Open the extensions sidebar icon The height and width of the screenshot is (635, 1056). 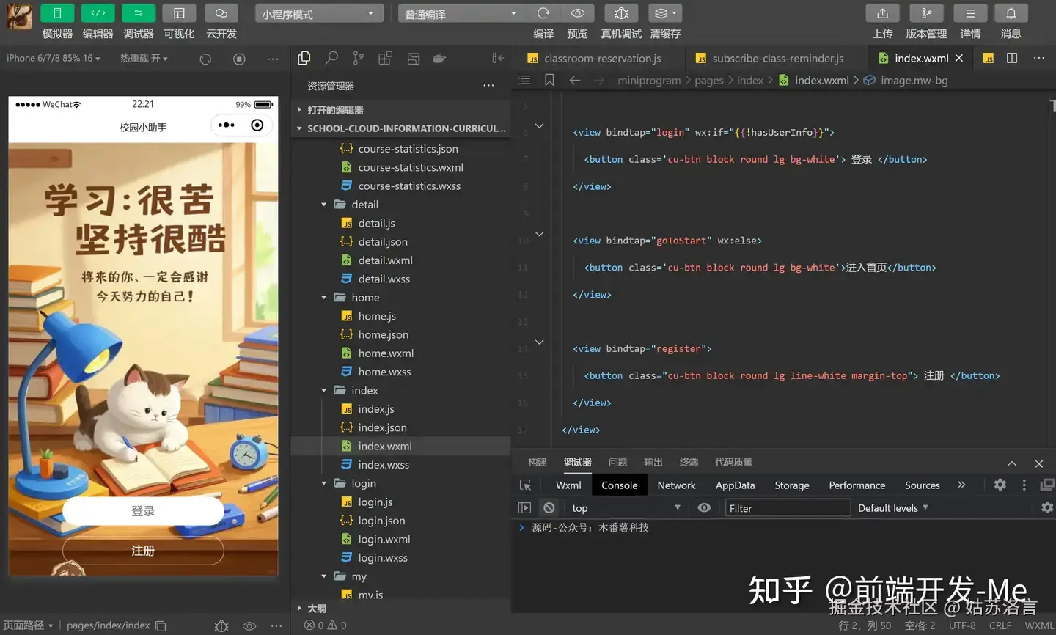pyautogui.click(x=385, y=58)
